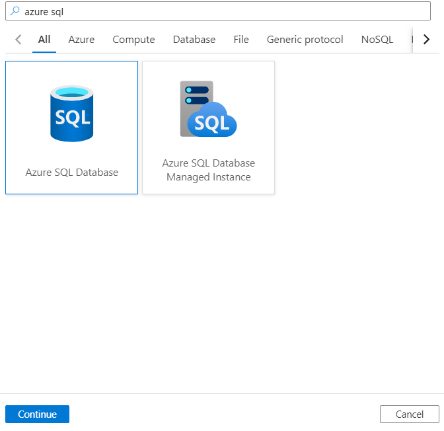Screen dimensions: 444x431
Task: Switch to the All tab
Action: tap(44, 40)
